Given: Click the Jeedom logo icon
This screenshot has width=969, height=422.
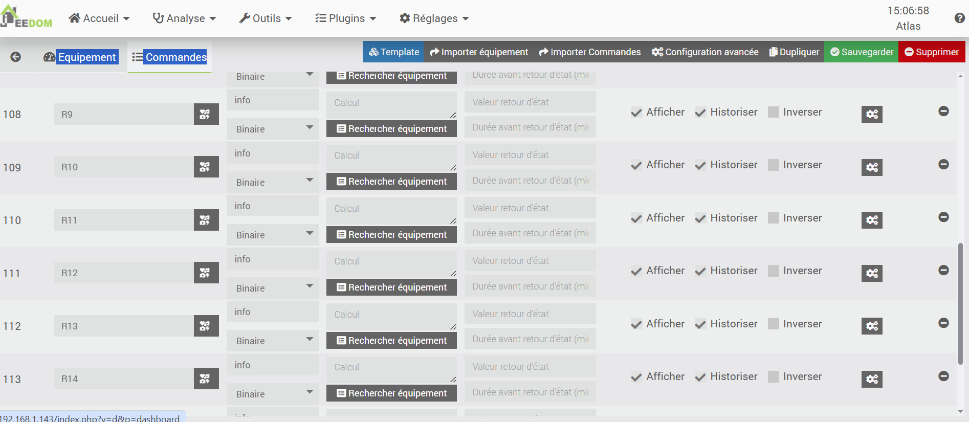Looking at the screenshot, I should point(26,17).
